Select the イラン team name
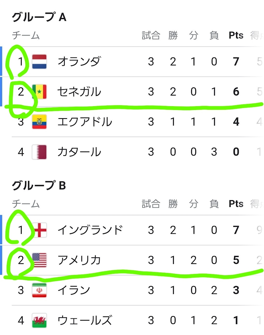264x335 pixels. point(74,290)
